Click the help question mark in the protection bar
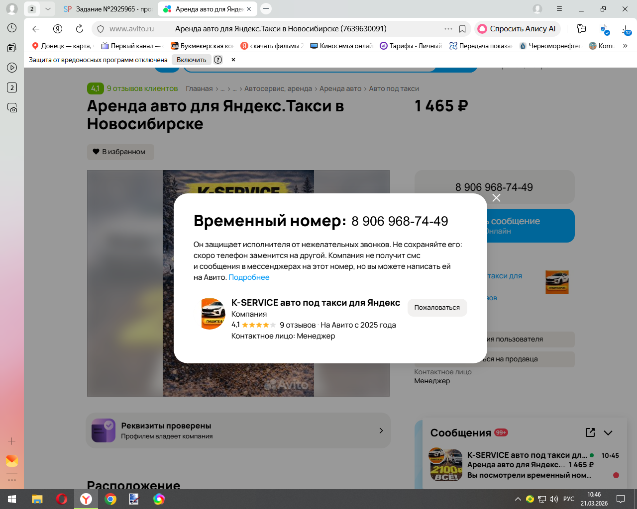This screenshot has width=637, height=509. 218,60
